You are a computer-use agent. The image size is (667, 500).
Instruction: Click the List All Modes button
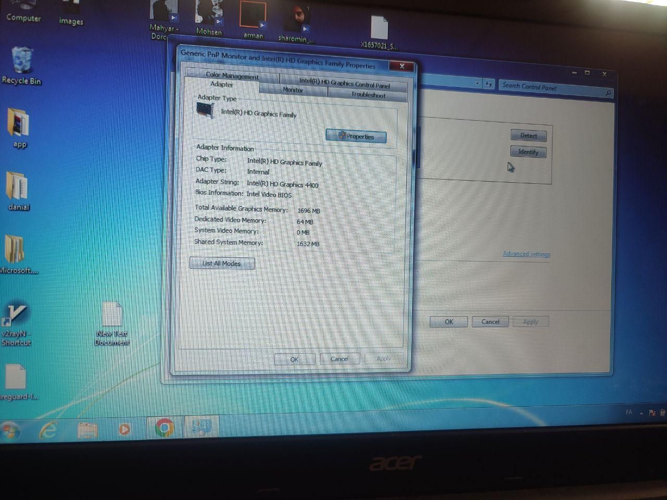point(222,263)
